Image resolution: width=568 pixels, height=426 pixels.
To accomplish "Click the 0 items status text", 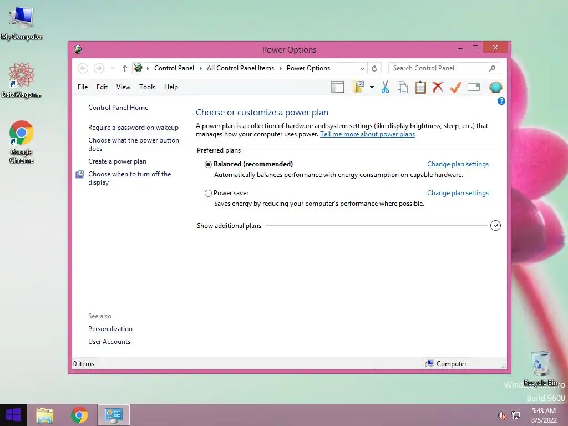I will 84,364.
